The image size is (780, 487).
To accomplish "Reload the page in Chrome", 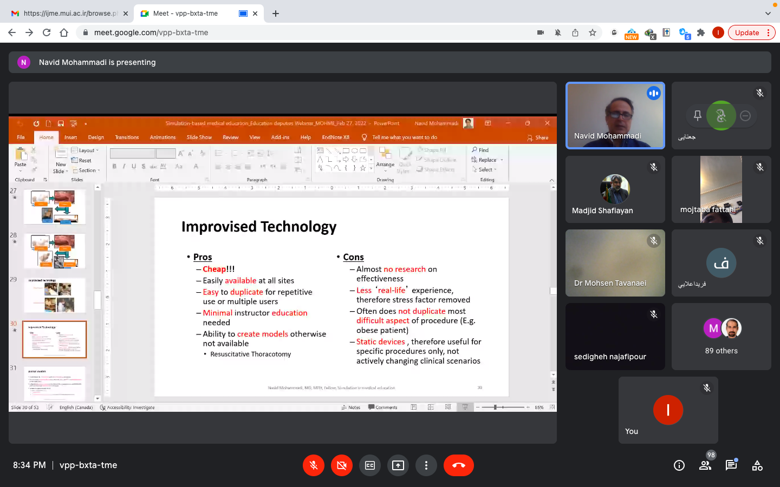I will (x=47, y=32).
